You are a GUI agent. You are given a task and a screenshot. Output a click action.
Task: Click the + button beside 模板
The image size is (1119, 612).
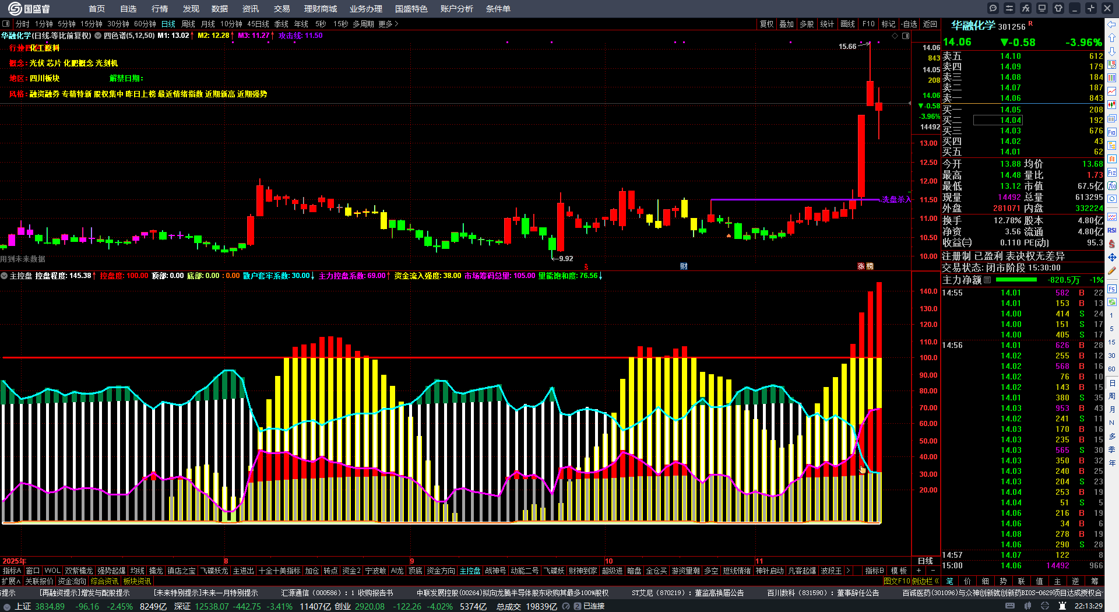tap(919, 571)
